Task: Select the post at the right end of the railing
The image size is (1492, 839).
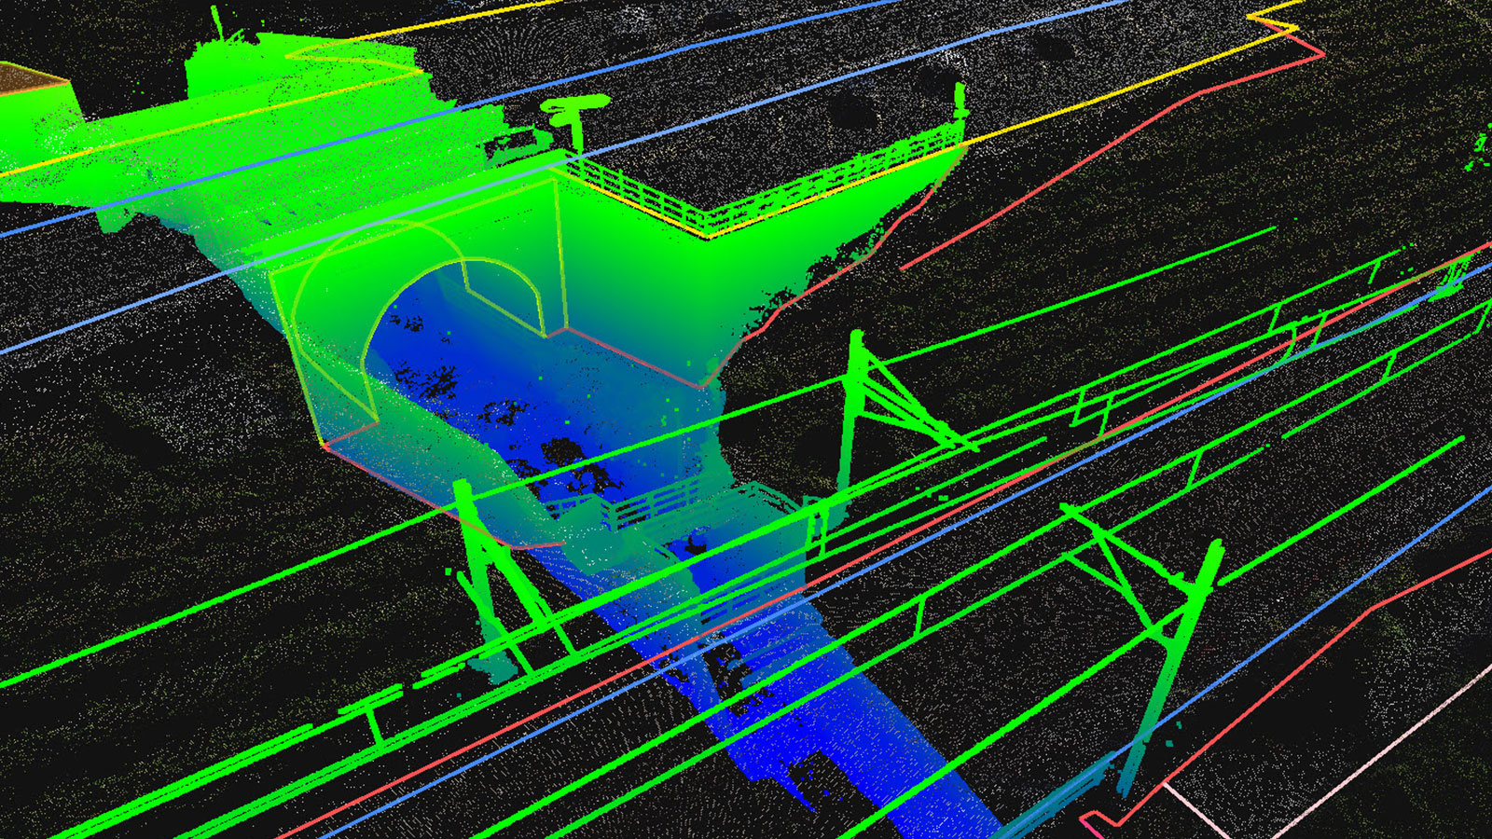Action: click(x=959, y=103)
